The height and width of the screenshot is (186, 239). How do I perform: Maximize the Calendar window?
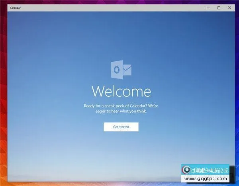[x=218, y=8]
